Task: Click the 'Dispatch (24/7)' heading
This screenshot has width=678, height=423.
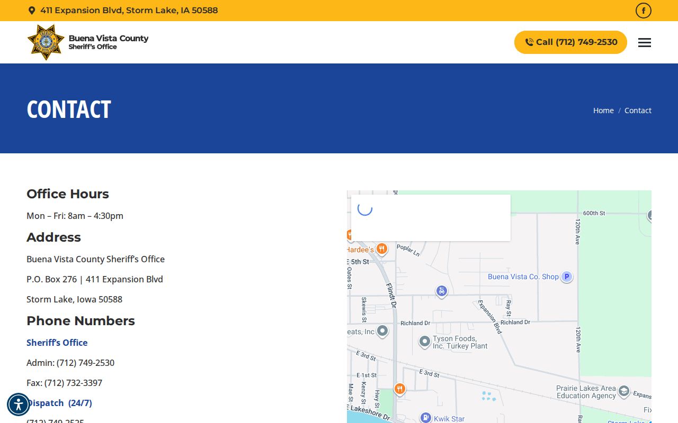Action: 59,403
